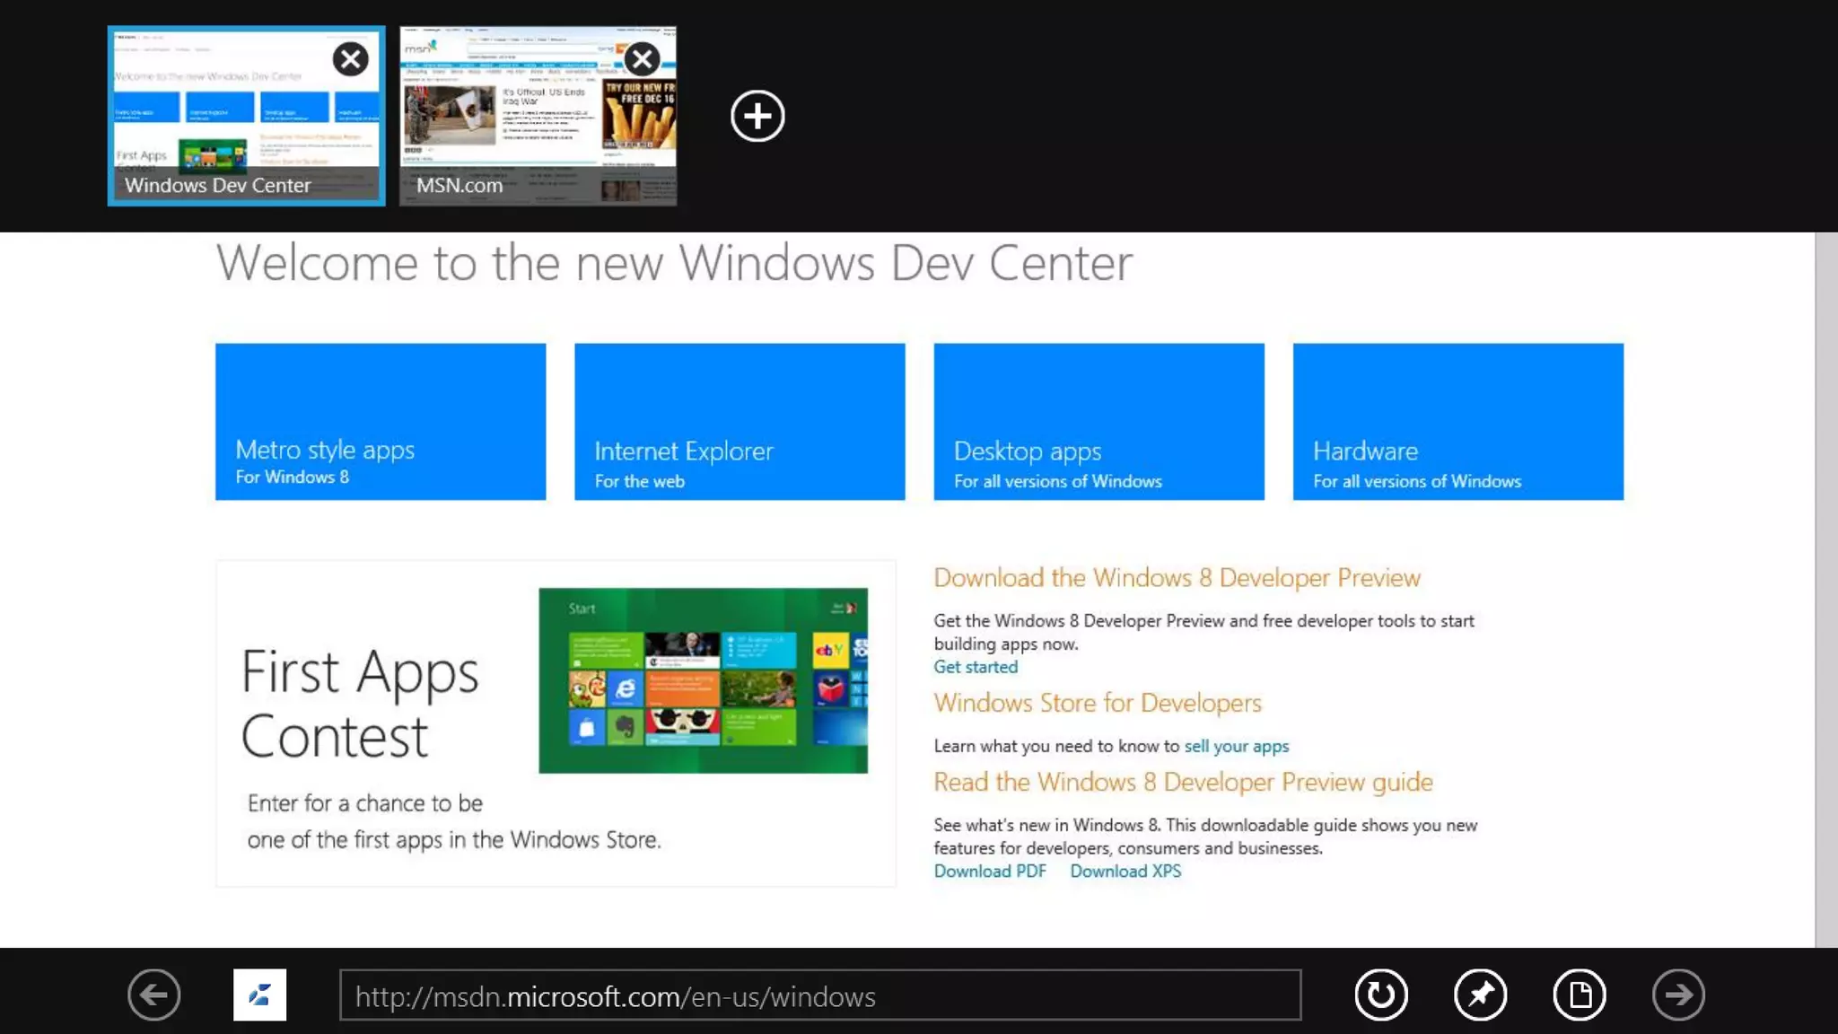Image resolution: width=1838 pixels, height=1034 pixels.
Task: Click the site favicon beside address bar
Action: 259,995
